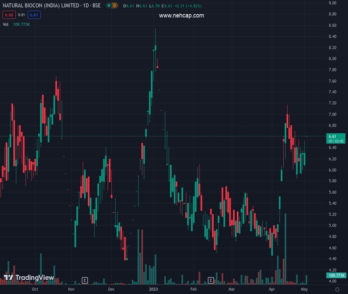Click the orange 'D' data badge

tap(114, 5)
